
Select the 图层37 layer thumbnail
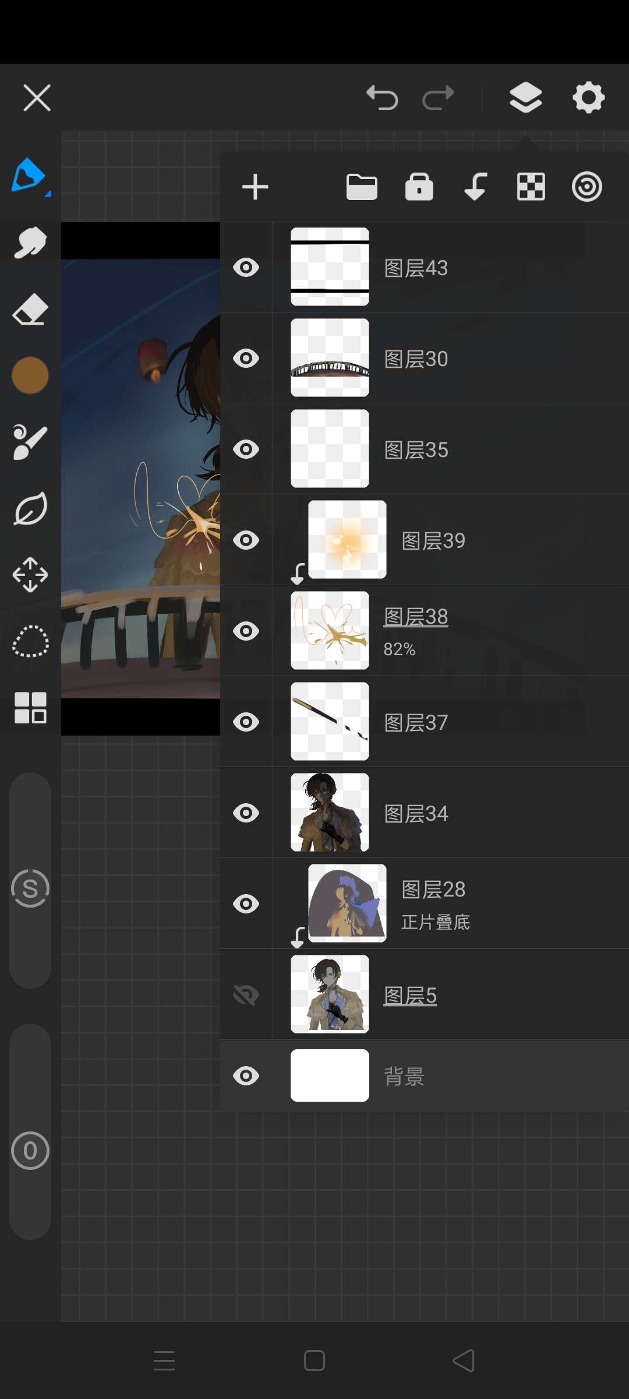[x=330, y=722]
